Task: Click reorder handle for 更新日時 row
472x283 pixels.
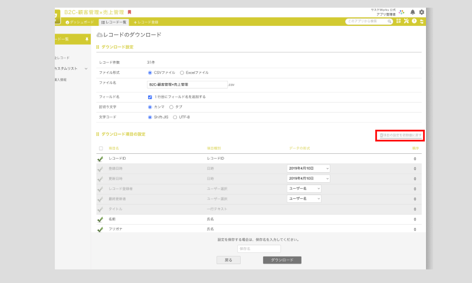Action: click(415, 179)
